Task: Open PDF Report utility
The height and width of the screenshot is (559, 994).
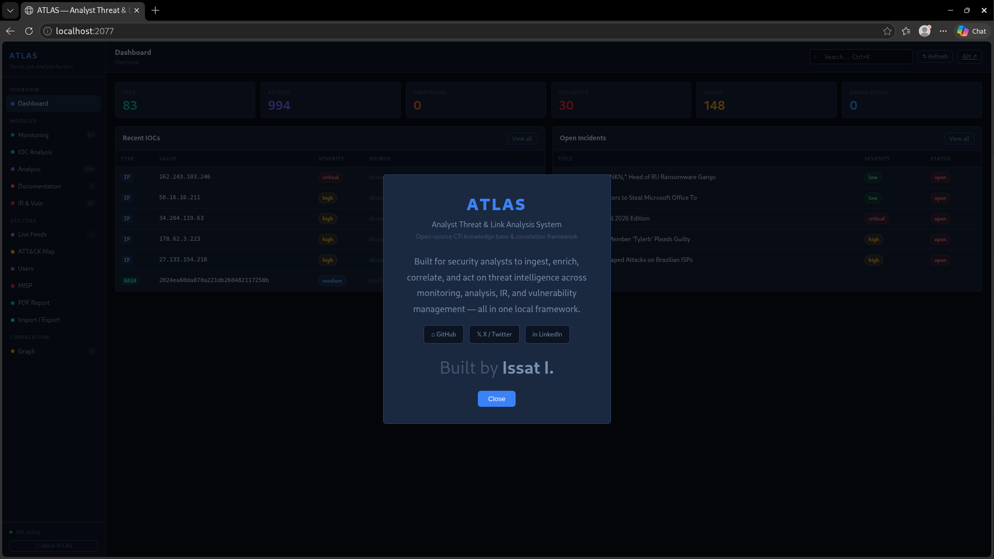Action: click(53, 303)
